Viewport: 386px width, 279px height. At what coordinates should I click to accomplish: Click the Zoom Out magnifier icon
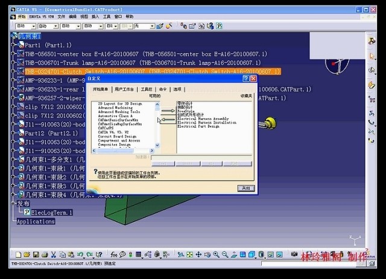pos(225,255)
